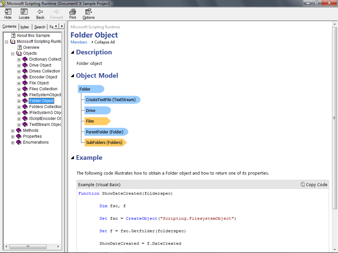338x253 pixels.
Task: Click the Dictionary Collection book icon
Action: pos(25,59)
